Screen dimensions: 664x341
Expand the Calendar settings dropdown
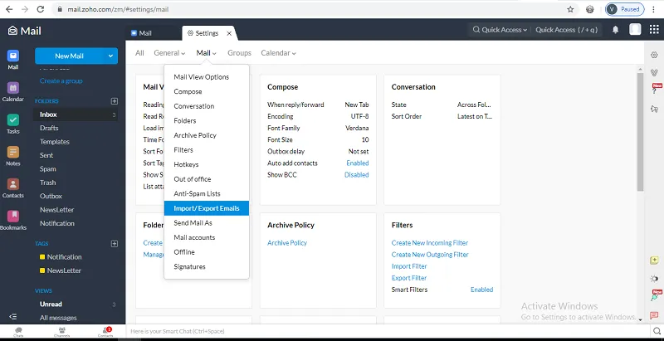278,53
